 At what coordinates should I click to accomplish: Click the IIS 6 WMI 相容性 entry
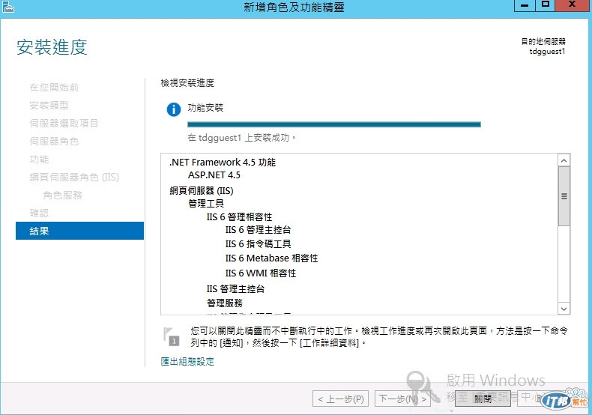point(261,273)
